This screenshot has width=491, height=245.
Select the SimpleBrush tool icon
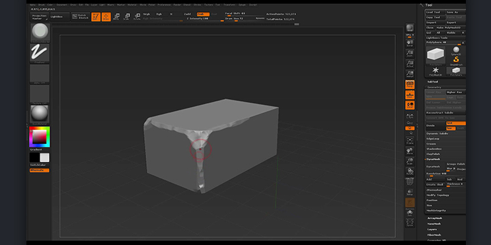tap(456, 61)
